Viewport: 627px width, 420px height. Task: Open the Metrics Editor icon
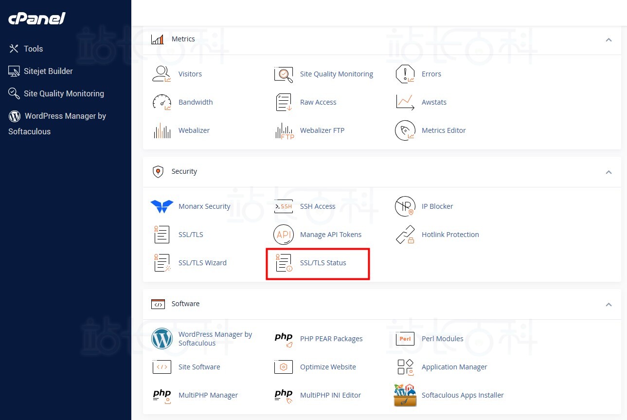pyautogui.click(x=405, y=130)
